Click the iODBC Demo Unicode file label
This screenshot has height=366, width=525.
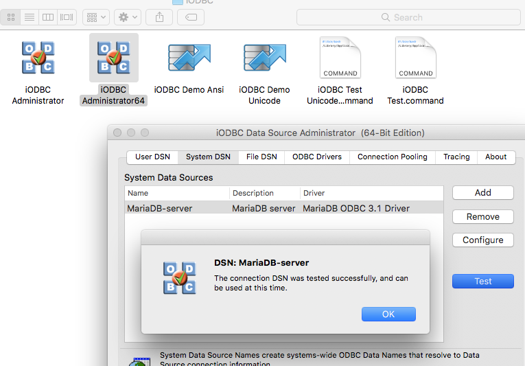tap(264, 95)
